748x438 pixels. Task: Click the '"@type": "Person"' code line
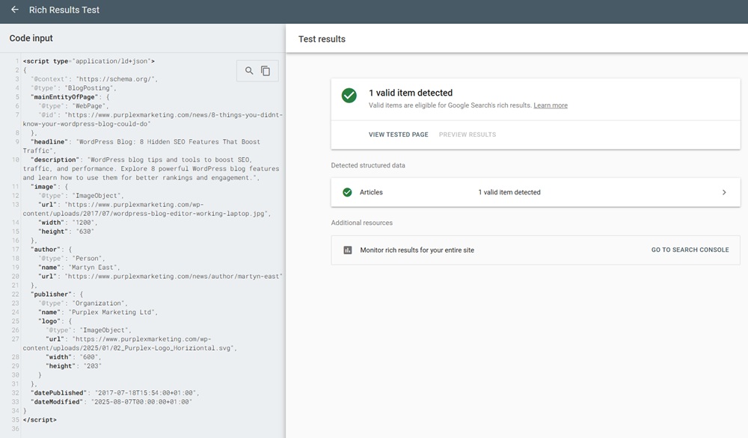pyautogui.click(x=72, y=259)
